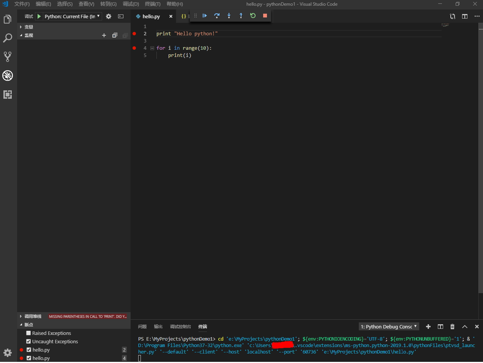
Task: Collapse all watch expressions
Action: [x=115, y=35]
